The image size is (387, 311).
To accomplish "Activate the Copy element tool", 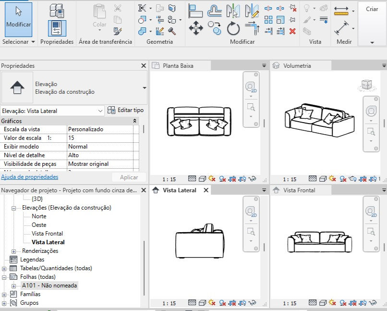I will click(x=214, y=28).
